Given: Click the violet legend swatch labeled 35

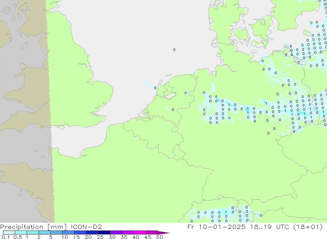Looking at the screenshot, I should [x=128, y=232].
